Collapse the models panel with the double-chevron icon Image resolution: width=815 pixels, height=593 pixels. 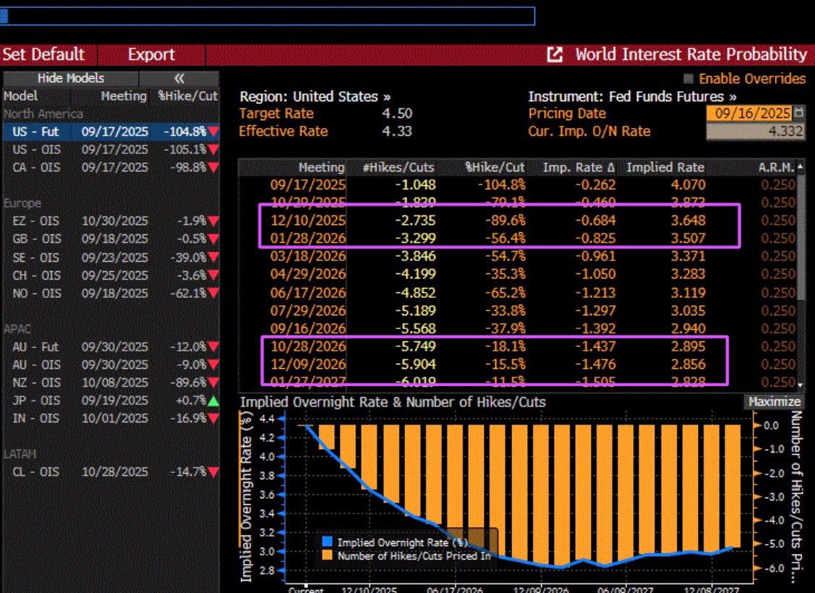pyautogui.click(x=179, y=78)
